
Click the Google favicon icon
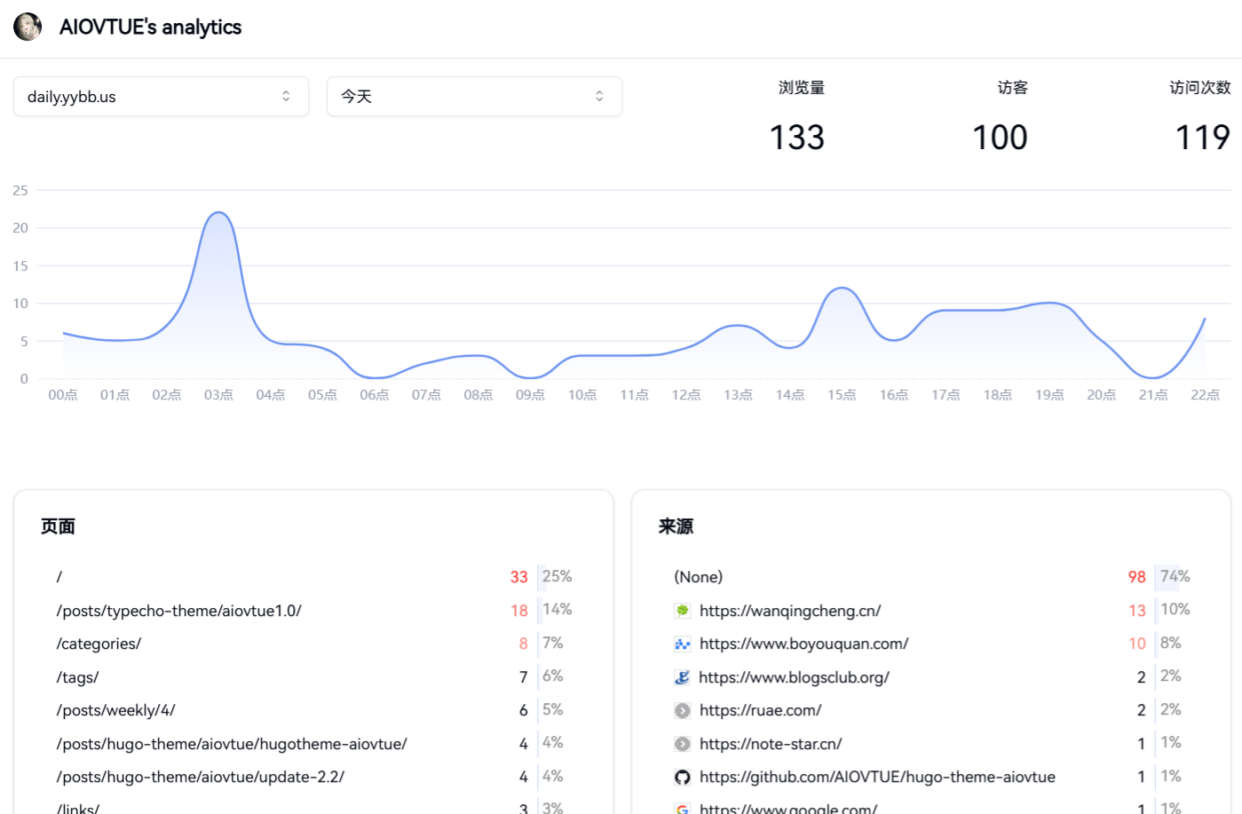(682, 809)
